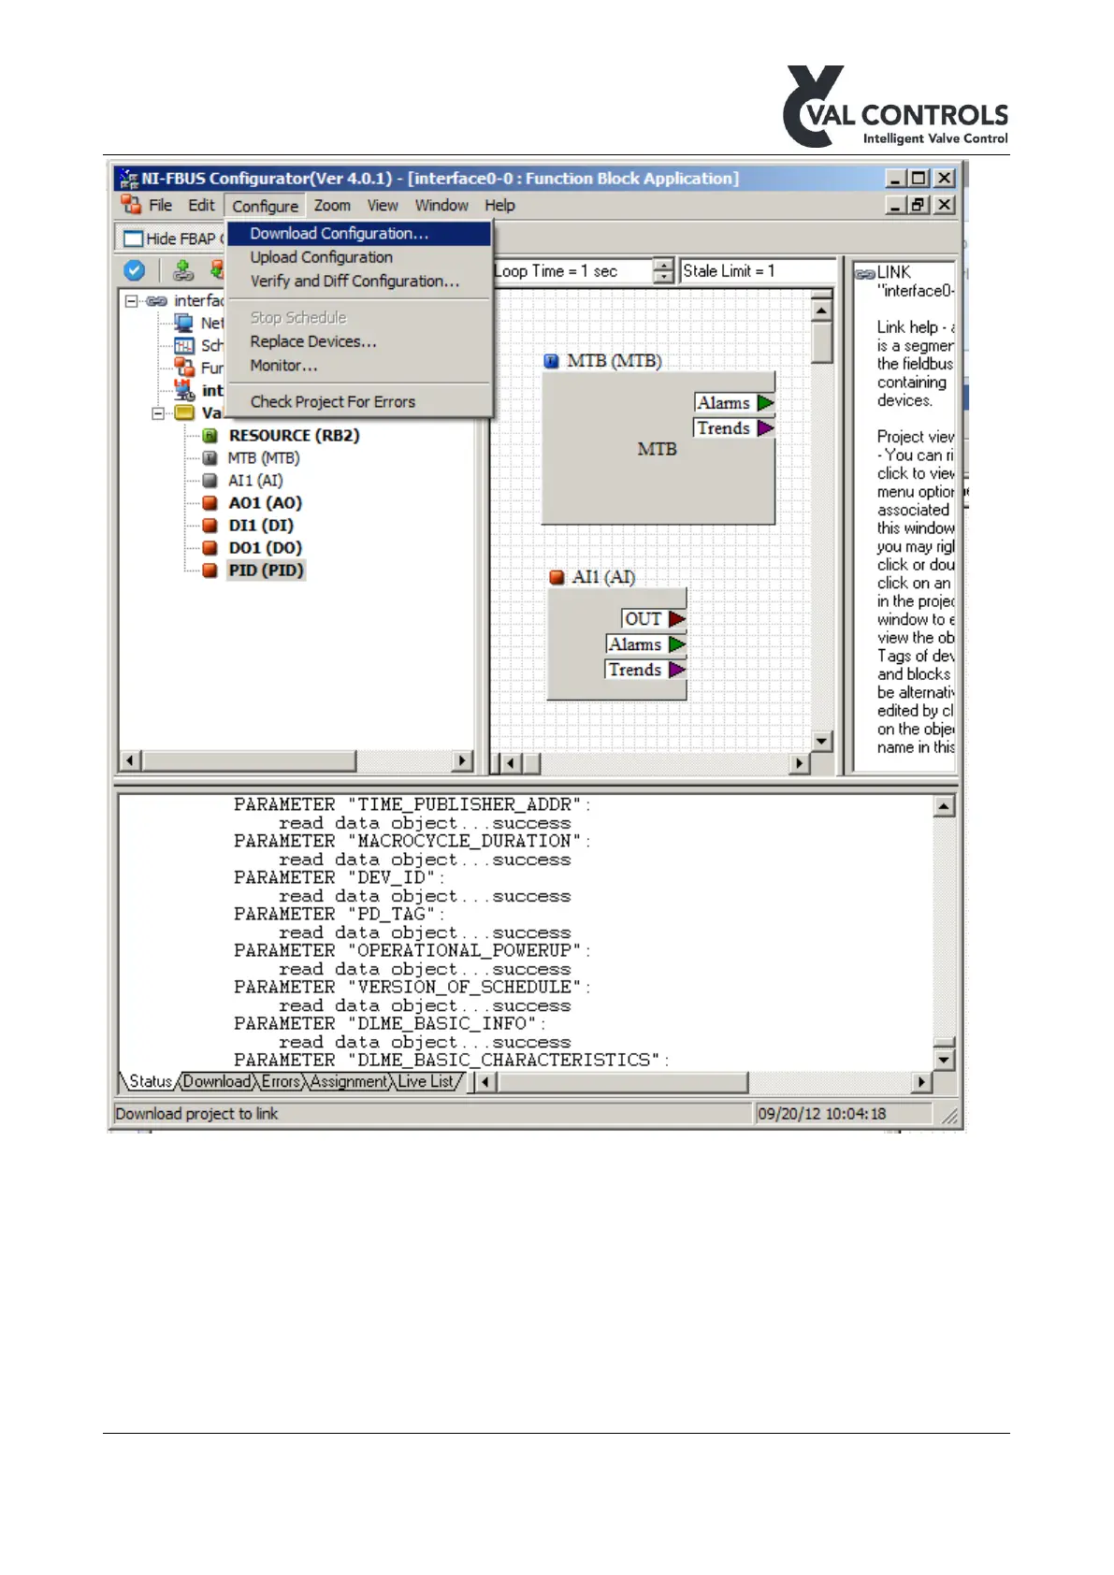1114x1575 pixels.
Task: Switch to the Errors tab
Action: [x=281, y=1081]
